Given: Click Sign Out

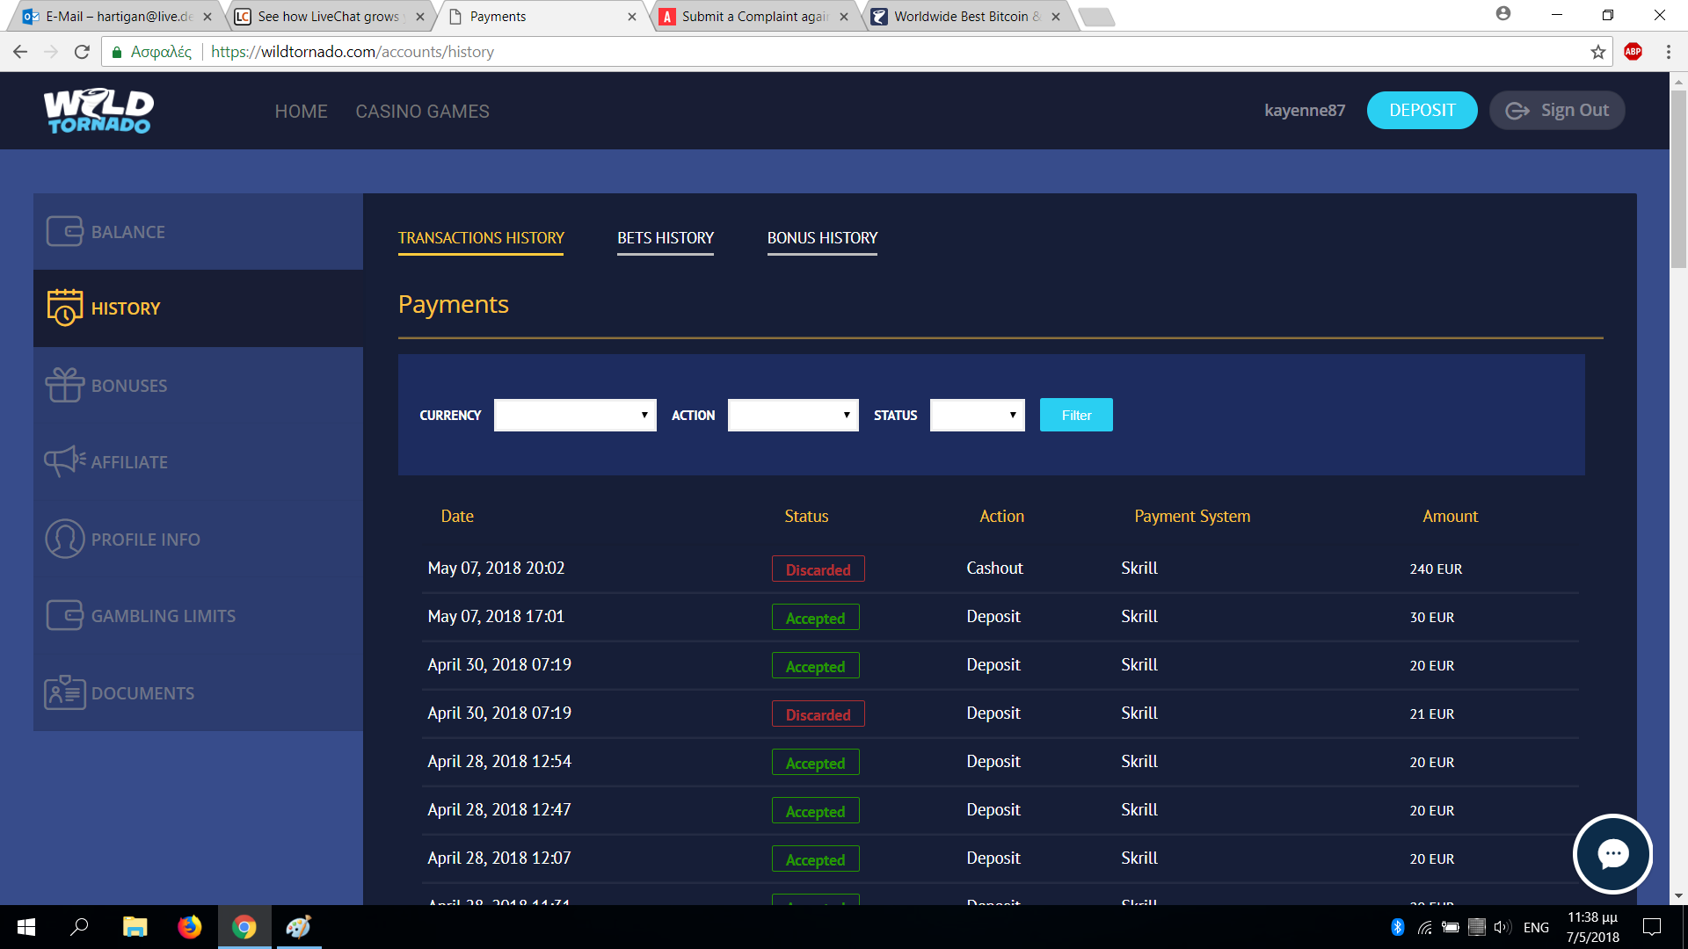Looking at the screenshot, I should [1557, 110].
